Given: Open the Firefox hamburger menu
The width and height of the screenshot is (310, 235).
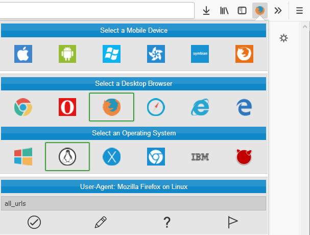Looking at the screenshot, I should pos(300,10).
